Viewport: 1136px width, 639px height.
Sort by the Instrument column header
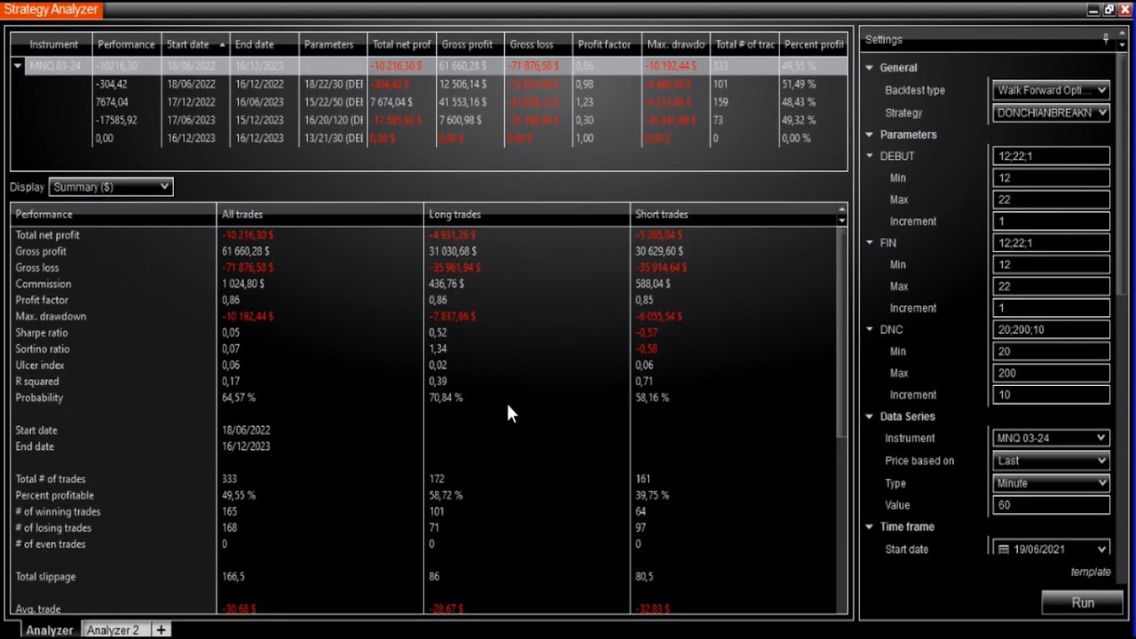(53, 44)
